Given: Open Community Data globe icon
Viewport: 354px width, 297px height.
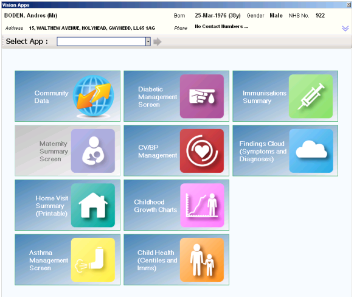Looking at the screenshot, I should pyautogui.click(x=93, y=96).
